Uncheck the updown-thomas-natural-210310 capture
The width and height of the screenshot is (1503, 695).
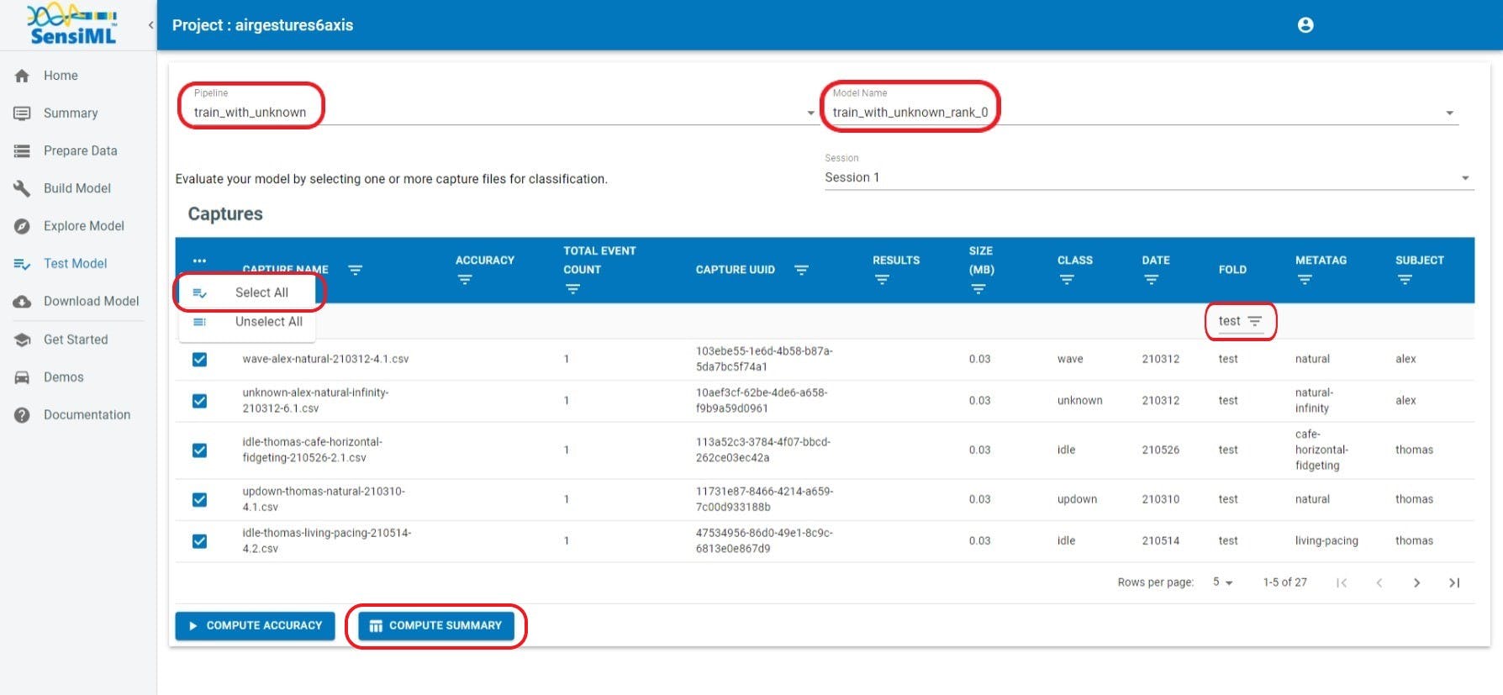click(x=199, y=499)
